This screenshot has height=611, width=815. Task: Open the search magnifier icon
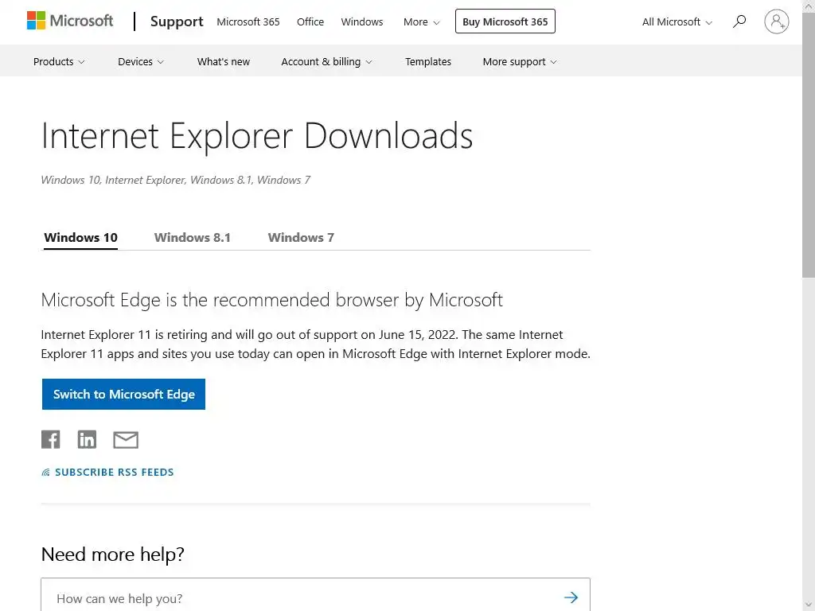tap(739, 21)
